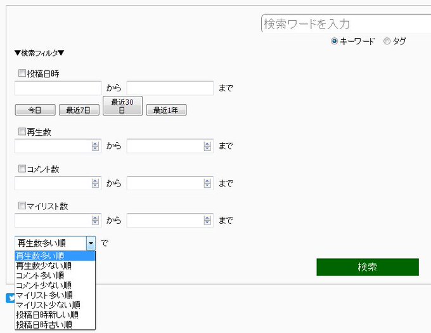
Task: Click the green 検索 button
Action: coord(368,267)
